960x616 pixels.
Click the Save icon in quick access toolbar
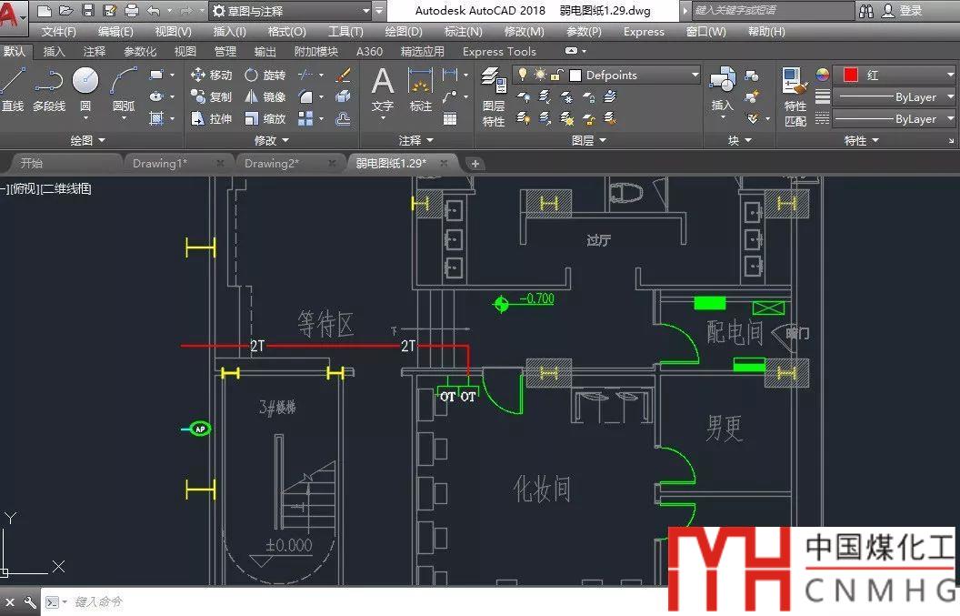click(x=88, y=11)
